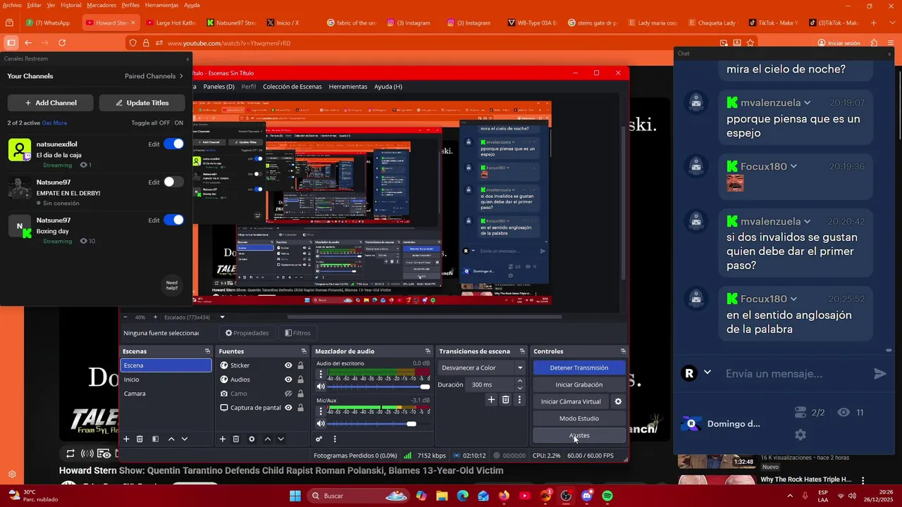
Task: Open source properties gear in Fuentes toolbar
Action: click(x=252, y=439)
